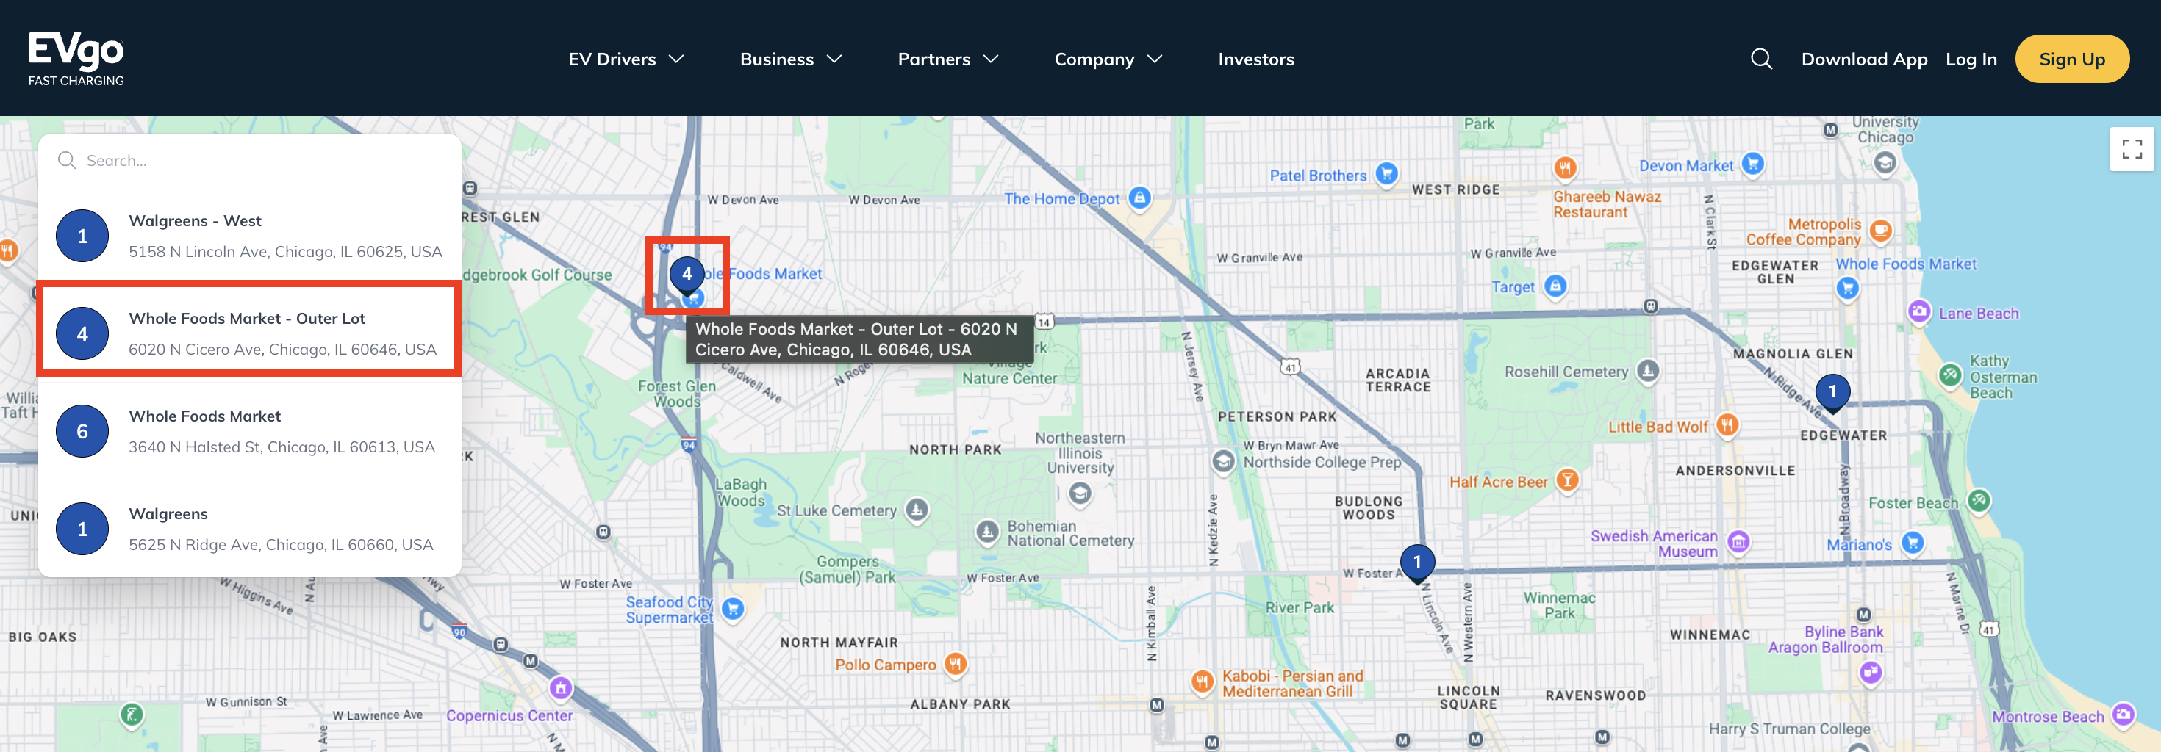Click the station pin on W Foster Ave

pyautogui.click(x=1417, y=563)
